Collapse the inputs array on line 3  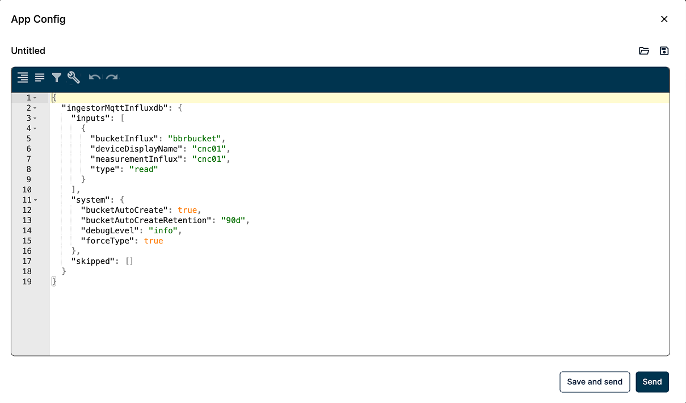(35, 119)
